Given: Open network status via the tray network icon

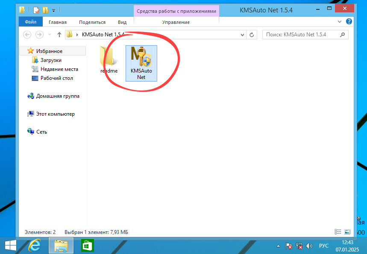Looking at the screenshot, I should tap(299, 246).
